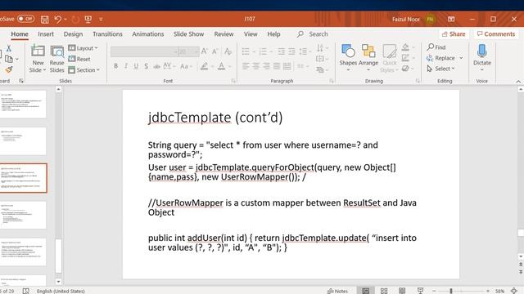The width and height of the screenshot is (524, 294).
Task: Click the font color A button
Action: click(x=221, y=66)
